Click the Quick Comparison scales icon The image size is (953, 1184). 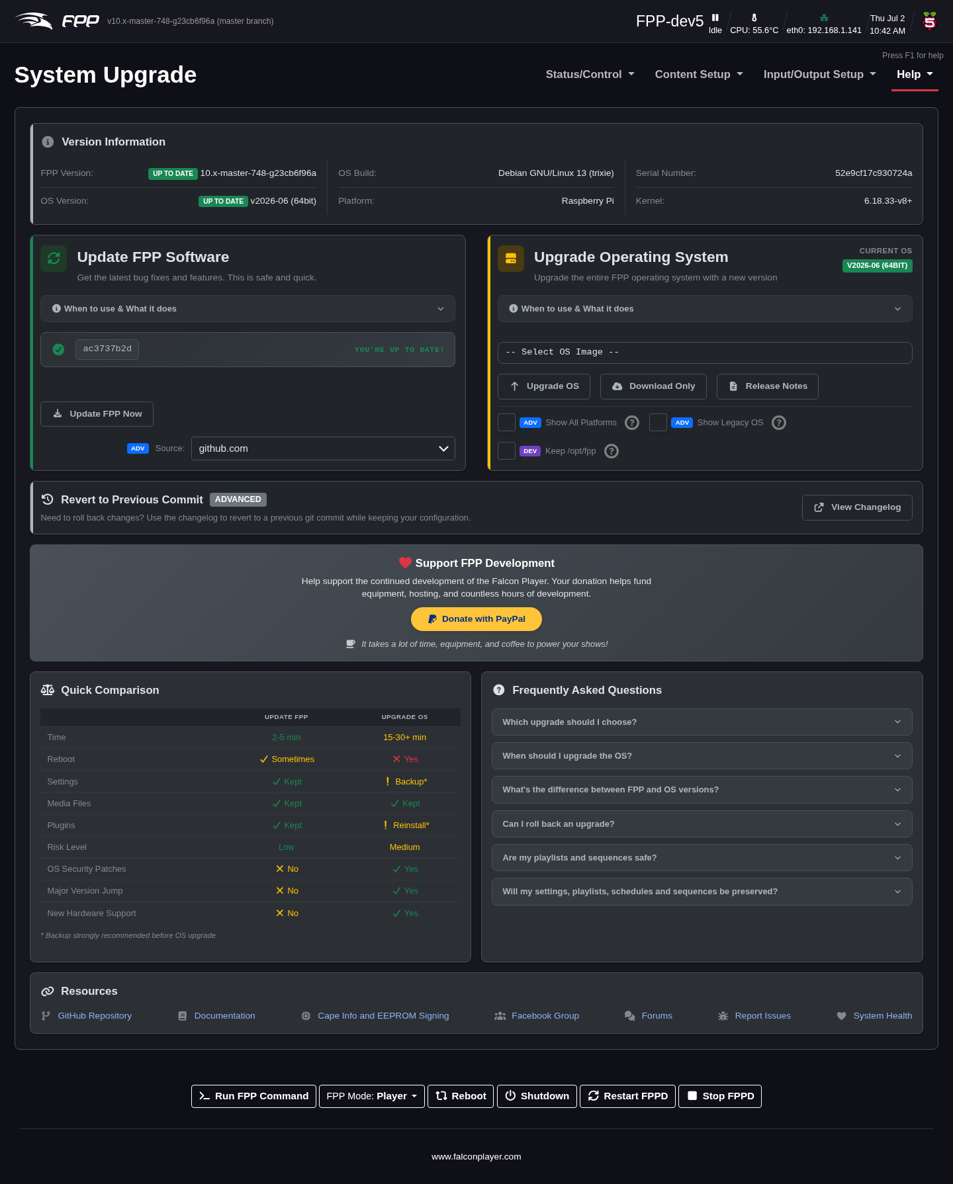(48, 690)
